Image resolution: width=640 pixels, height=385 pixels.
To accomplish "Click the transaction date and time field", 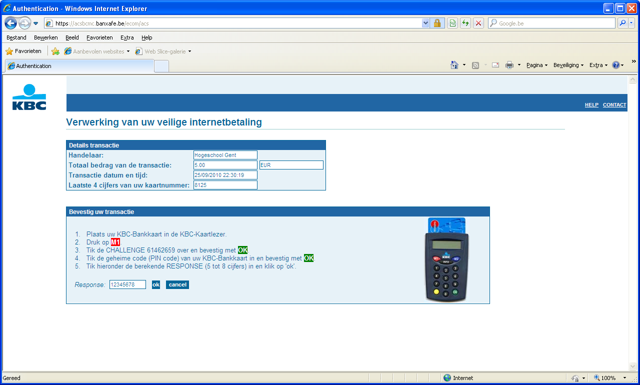I will pos(225,175).
